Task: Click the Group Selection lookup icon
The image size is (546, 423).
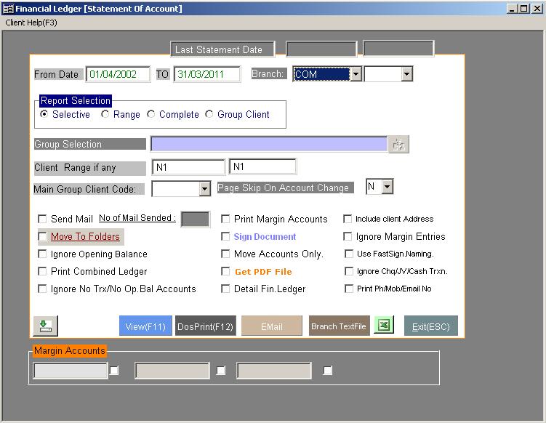Action: coord(398,145)
